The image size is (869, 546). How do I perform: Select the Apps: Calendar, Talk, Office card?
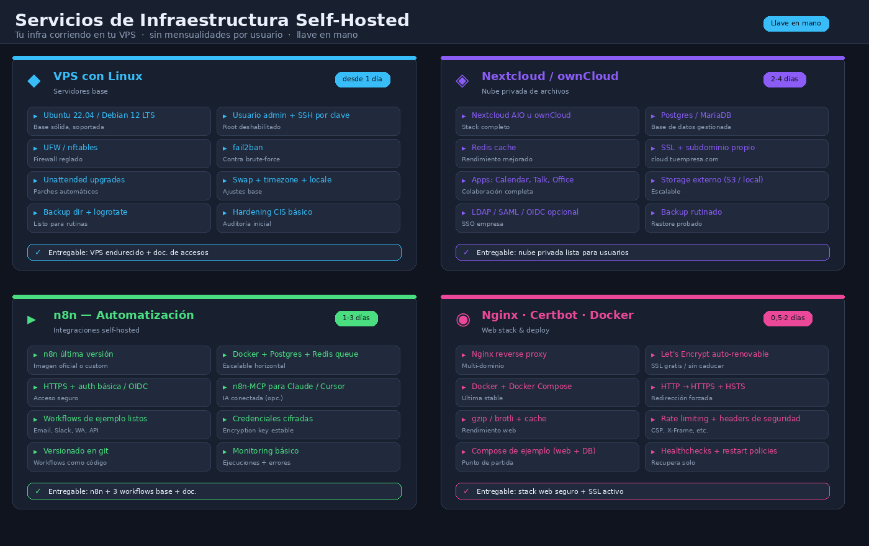(x=547, y=186)
